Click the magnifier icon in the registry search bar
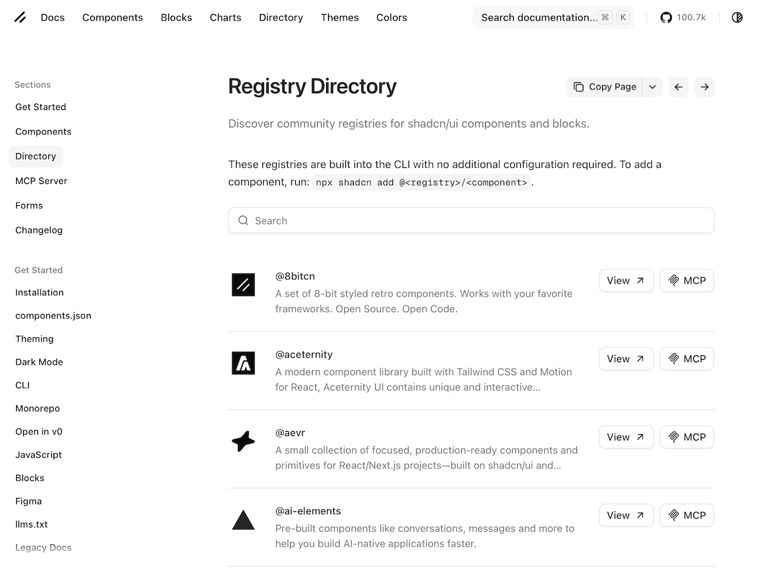Viewport: 759px width, 579px height. coord(243,220)
